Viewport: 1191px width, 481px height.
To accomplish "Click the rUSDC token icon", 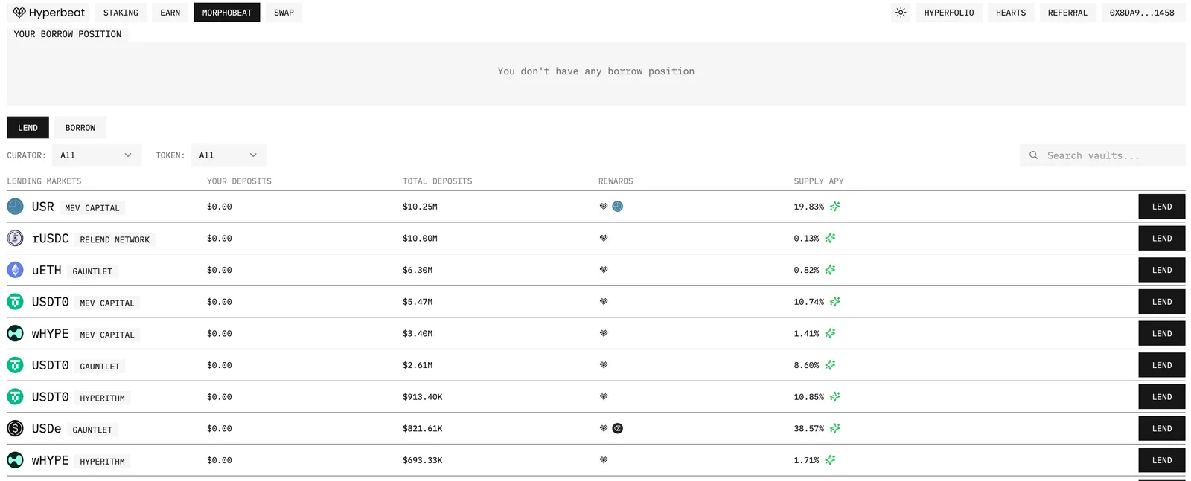I will pos(15,239).
